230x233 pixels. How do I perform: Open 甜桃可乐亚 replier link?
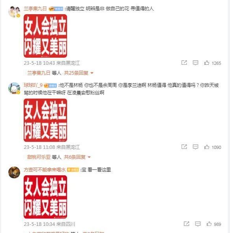coord(39,157)
